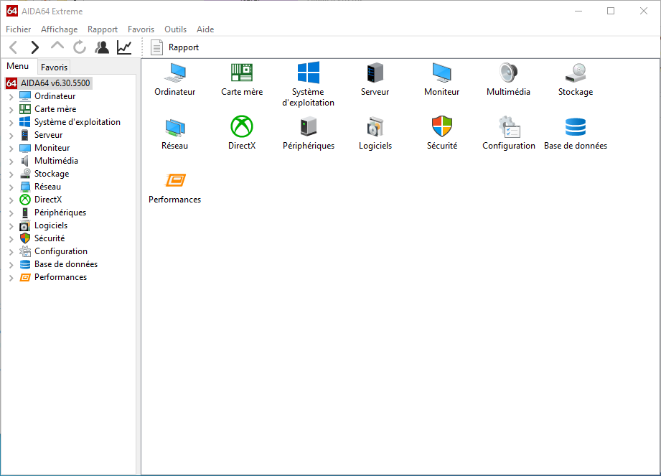Open the Réseau network icon
The image size is (661, 476).
[175, 128]
